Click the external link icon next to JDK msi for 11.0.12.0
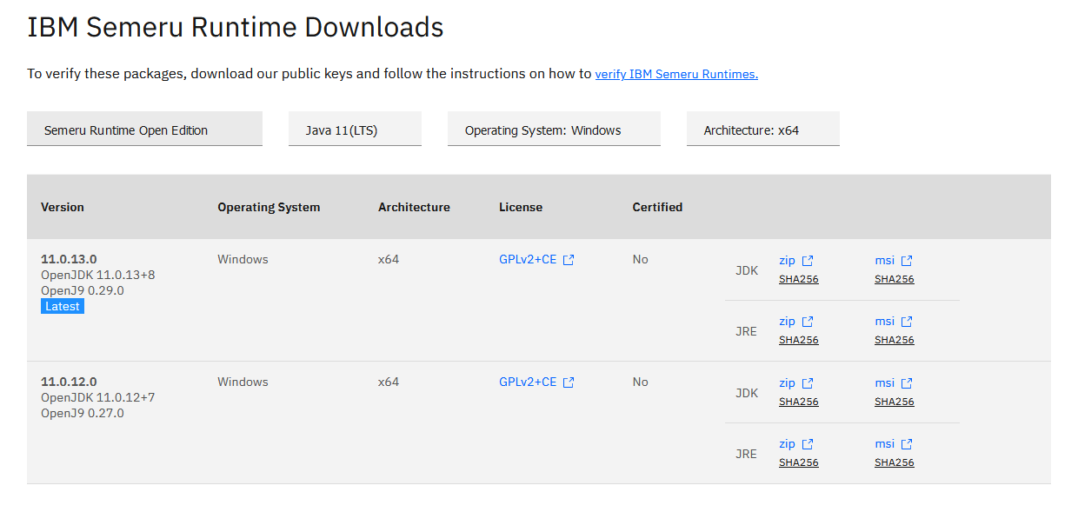Image resolution: width=1078 pixels, height=512 pixels. pyautogui.click(x=907, y=382)
